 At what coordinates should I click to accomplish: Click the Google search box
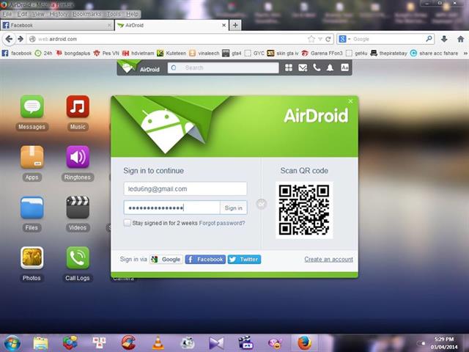pyautogui.click(x=386, y=39)
